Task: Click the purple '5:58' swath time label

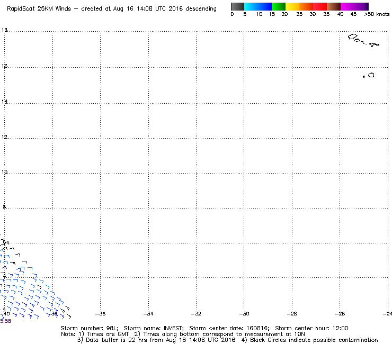Action: pyautogui.click(x=5, y=321)
